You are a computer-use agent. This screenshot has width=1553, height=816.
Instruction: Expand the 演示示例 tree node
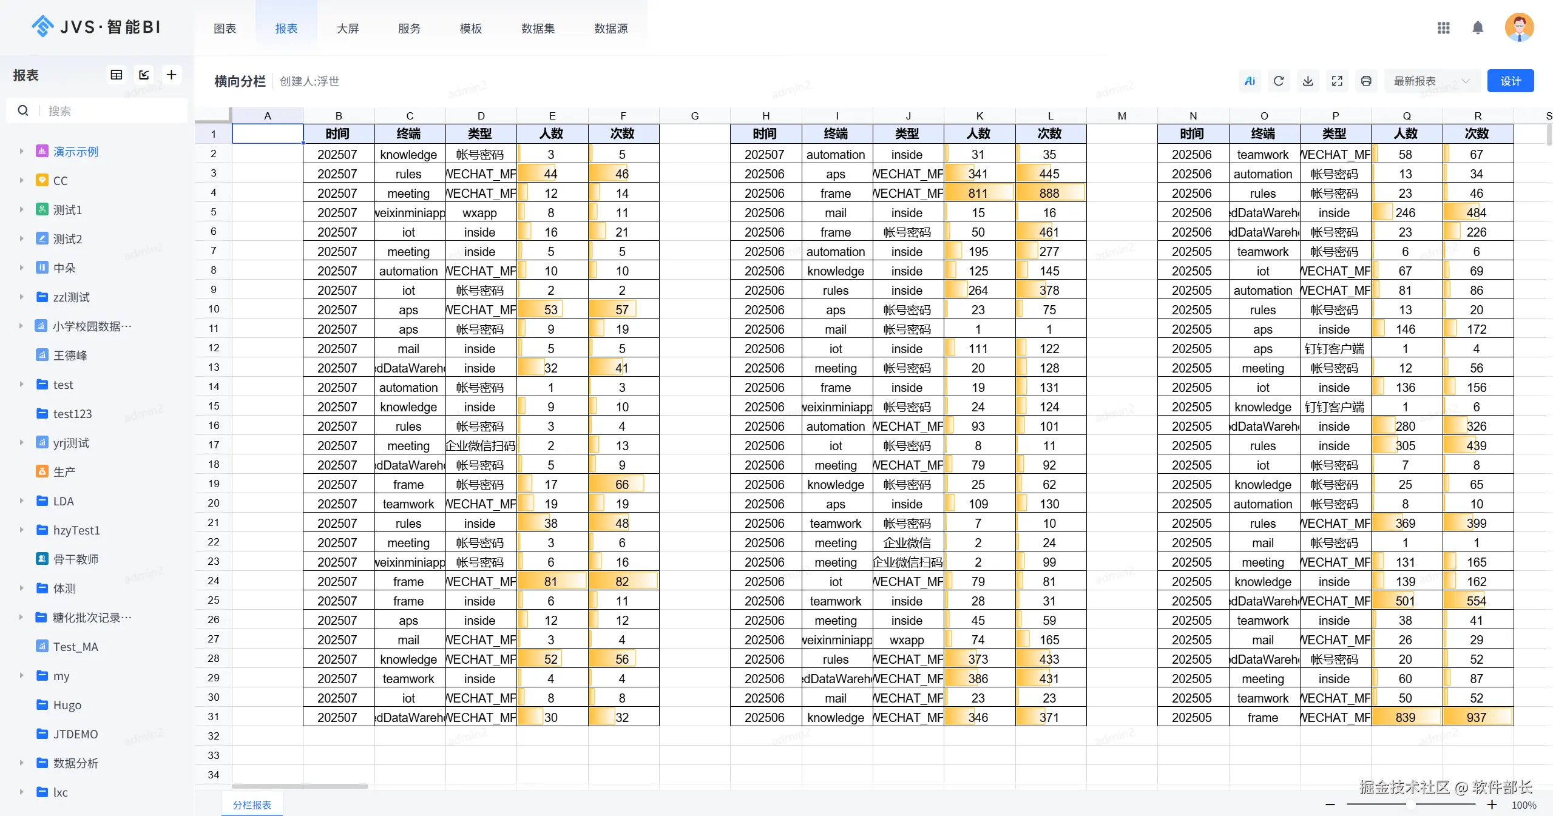click(x=21, y=151)
